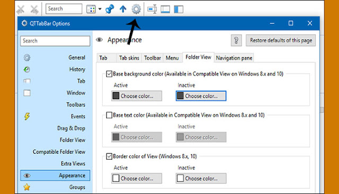Enable Base text color checkbox
This screenshot has width=339, height=194.
[x=109, y=115]
